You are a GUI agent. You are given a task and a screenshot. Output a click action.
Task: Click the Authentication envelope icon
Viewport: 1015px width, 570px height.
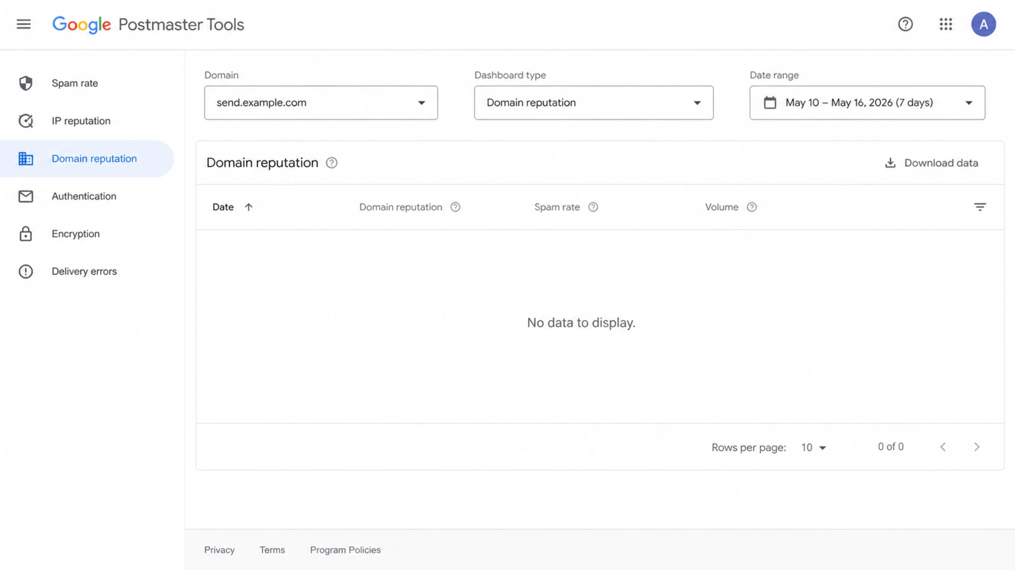25,196
